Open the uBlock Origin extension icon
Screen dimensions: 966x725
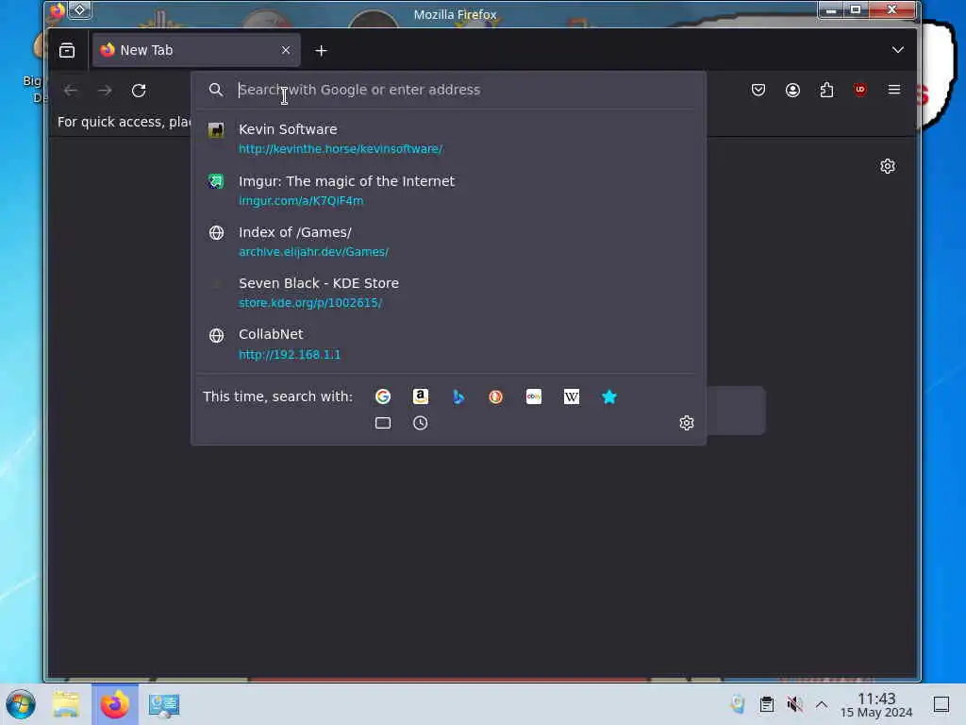(x=860, y=90)
